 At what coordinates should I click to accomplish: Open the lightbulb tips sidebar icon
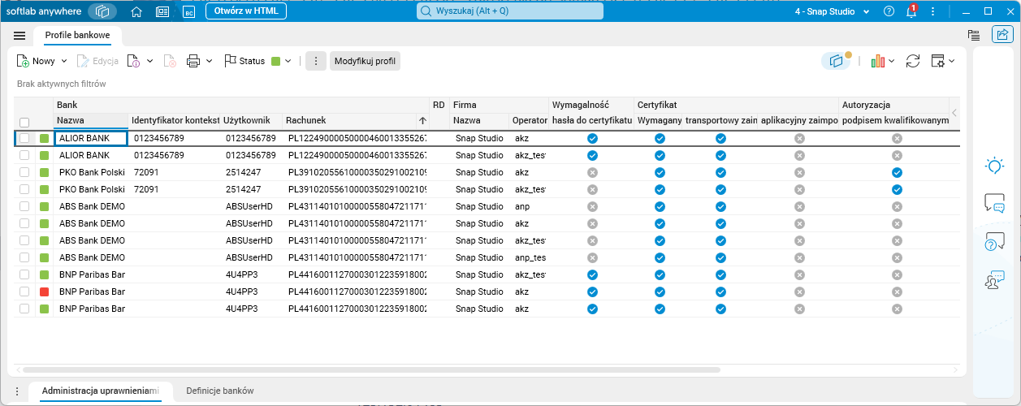994,166
